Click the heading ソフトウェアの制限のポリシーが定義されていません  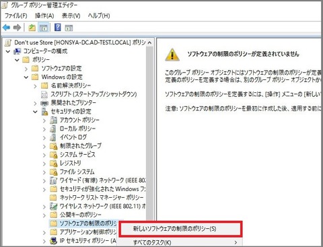point(244,54)
